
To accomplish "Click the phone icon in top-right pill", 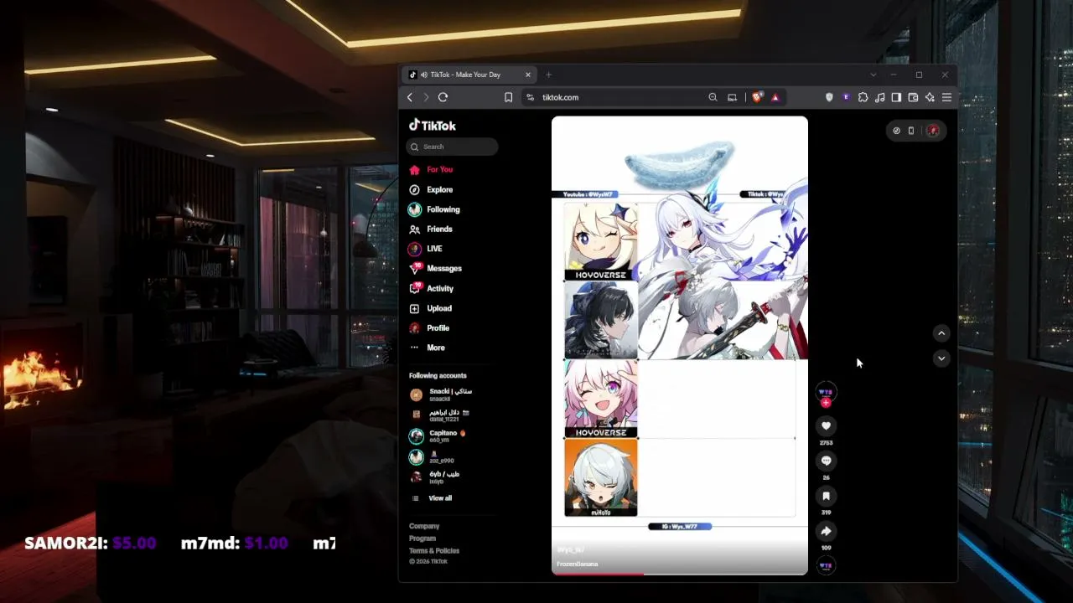I will click(x=911, y=131).
